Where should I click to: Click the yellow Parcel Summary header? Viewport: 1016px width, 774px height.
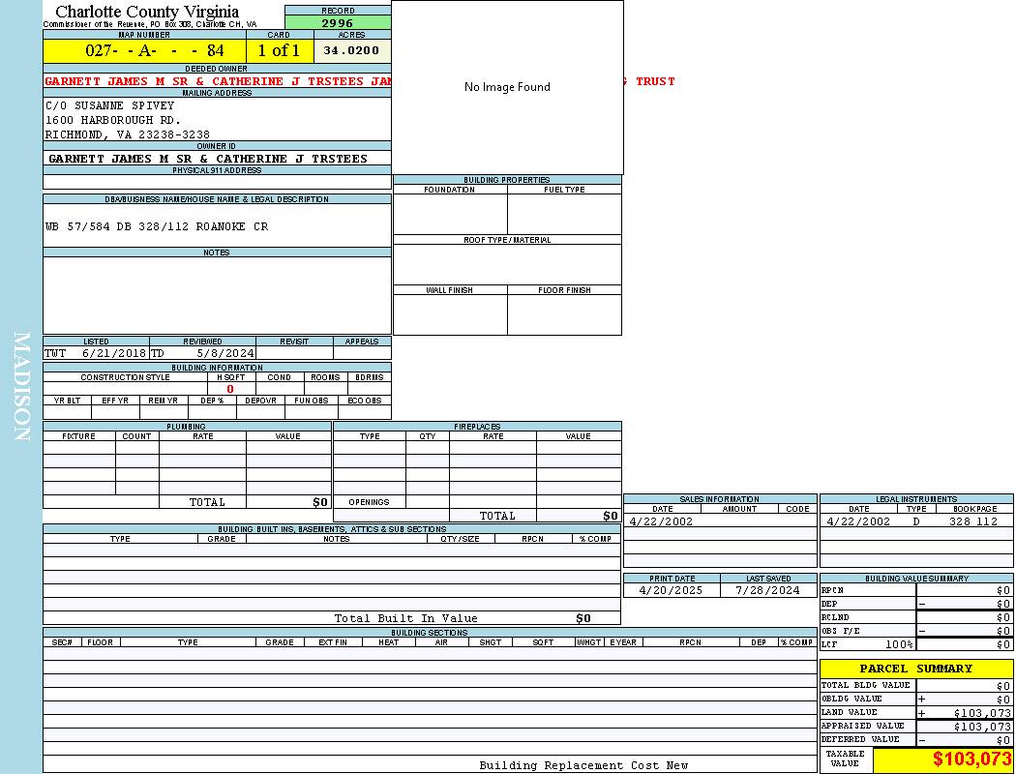[x=915, y=669]
